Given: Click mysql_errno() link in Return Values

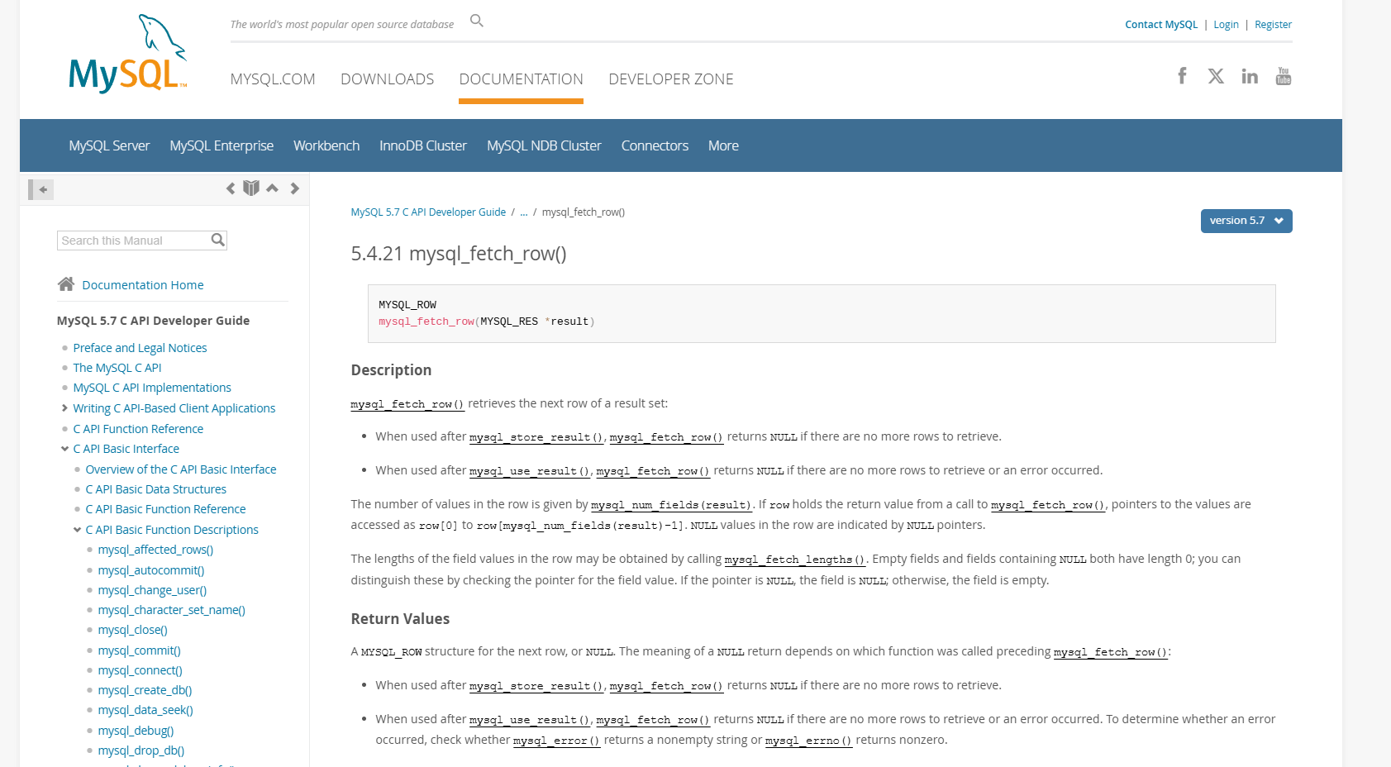Looking at the screenshot, I should click(808, 741).
